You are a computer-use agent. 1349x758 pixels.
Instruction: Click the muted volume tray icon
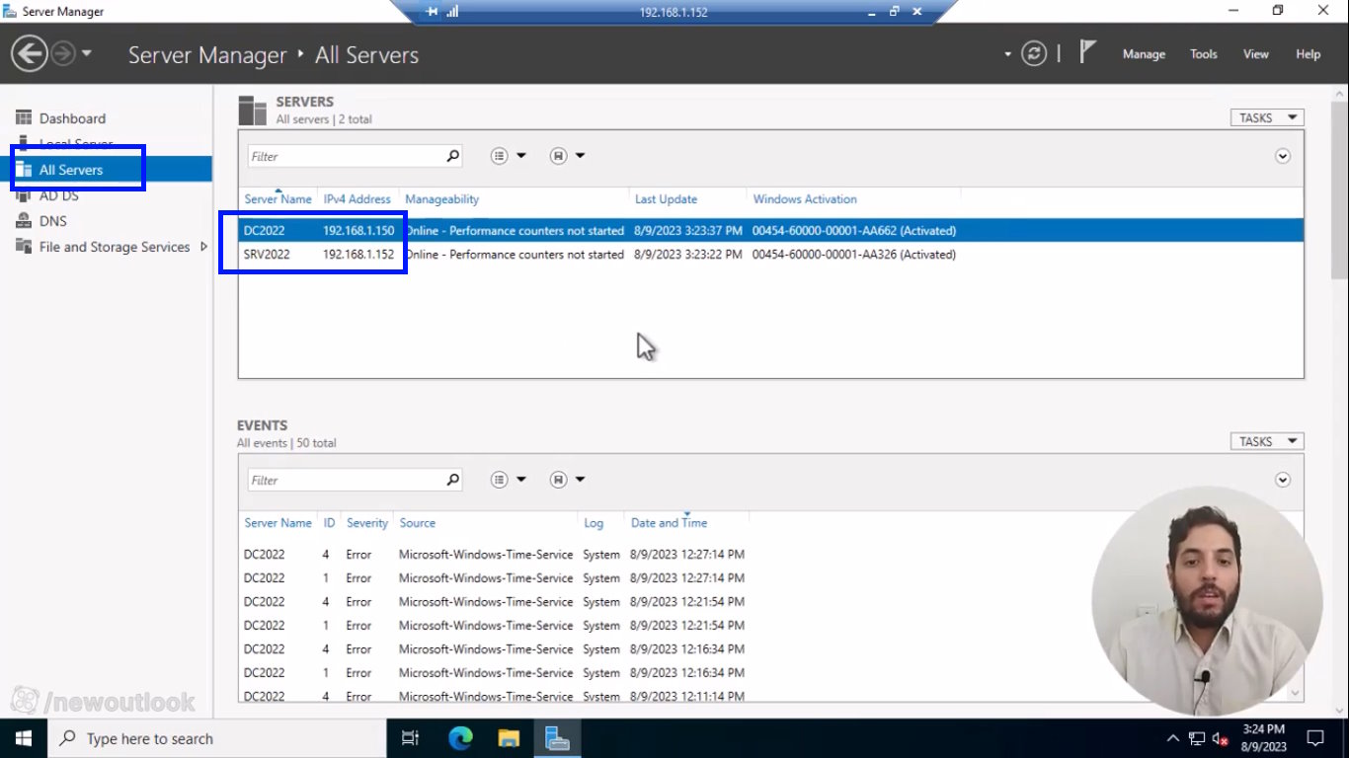point(1221,738)
